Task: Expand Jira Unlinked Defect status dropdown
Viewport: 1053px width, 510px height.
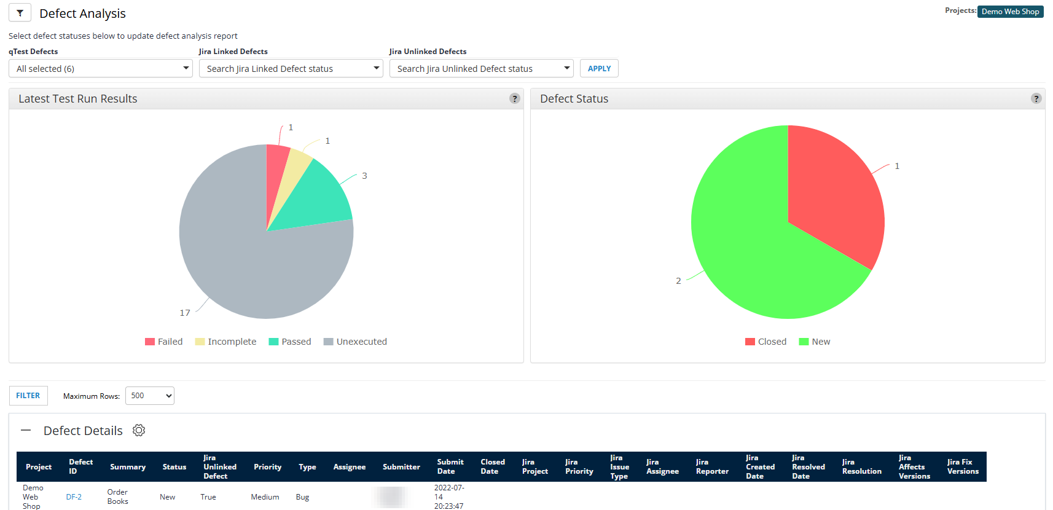Action: [x=481, y=69]
